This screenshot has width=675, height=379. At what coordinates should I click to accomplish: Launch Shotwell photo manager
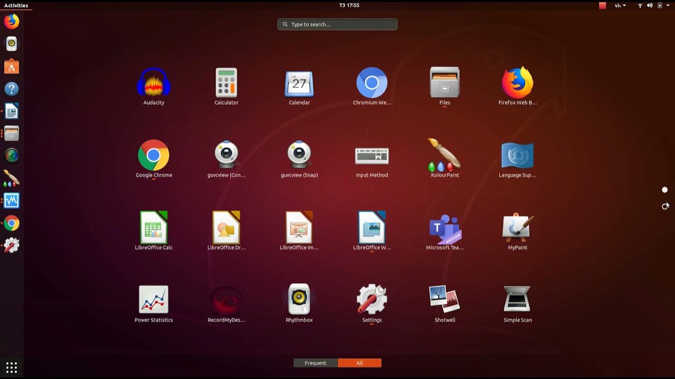[x=445, y=303]
